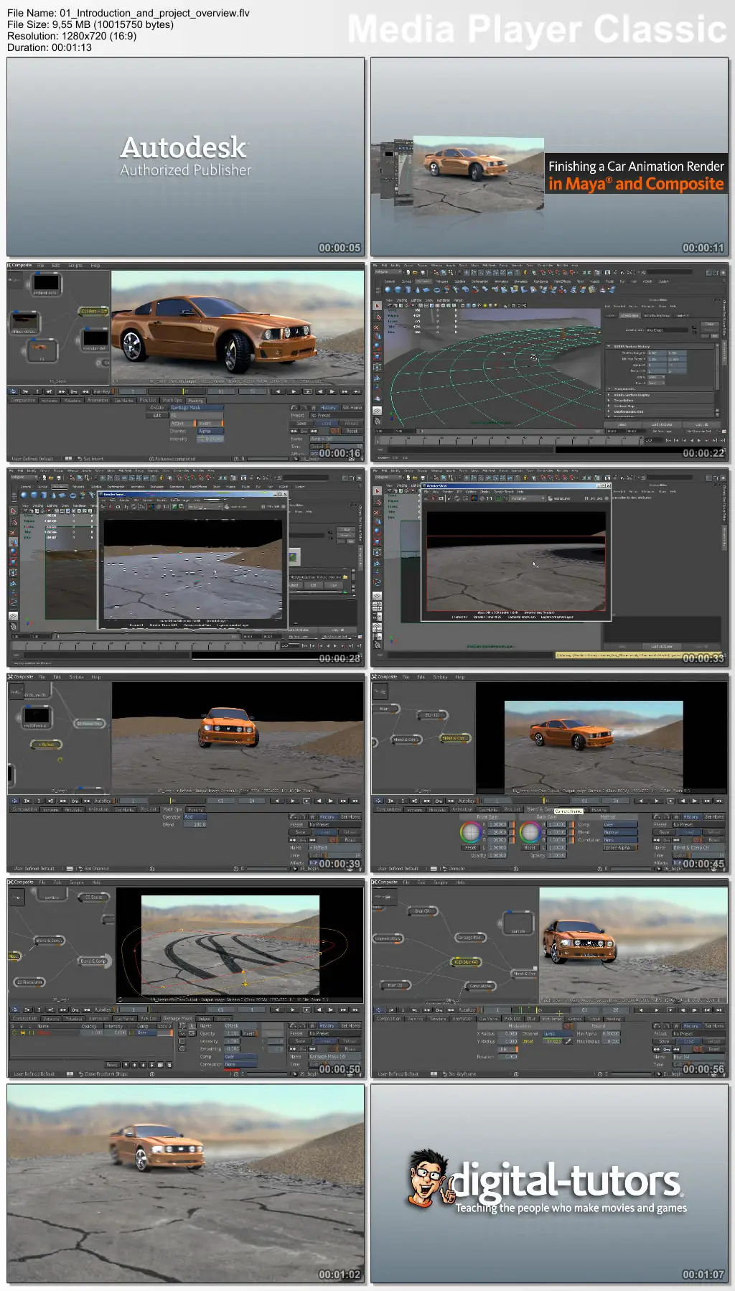Toggle AutoKey in 00:00:45 thumbnail
Screen dimensions: 735x1291
pos(467,801)
